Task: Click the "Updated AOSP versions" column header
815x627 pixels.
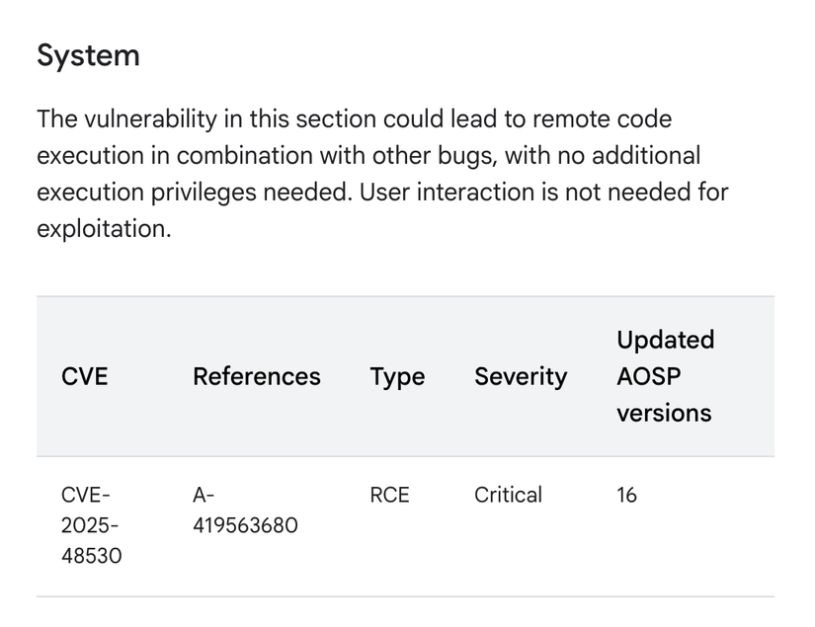Action: tap(665, 376)
